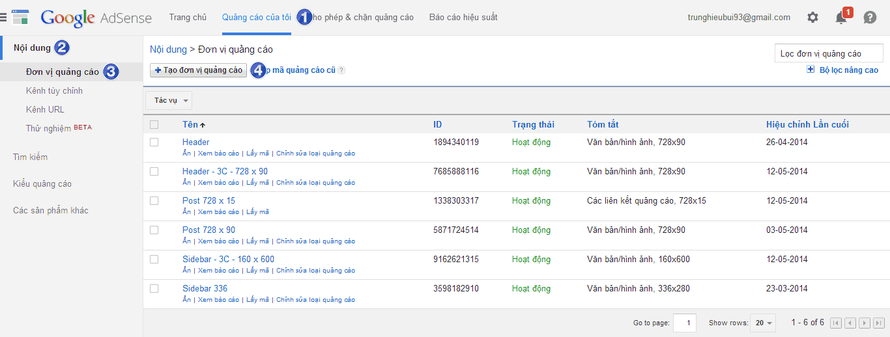
Task: Tick the Sidebar - 3C - 160 x 600 checkbox
Action: (154, 259)
